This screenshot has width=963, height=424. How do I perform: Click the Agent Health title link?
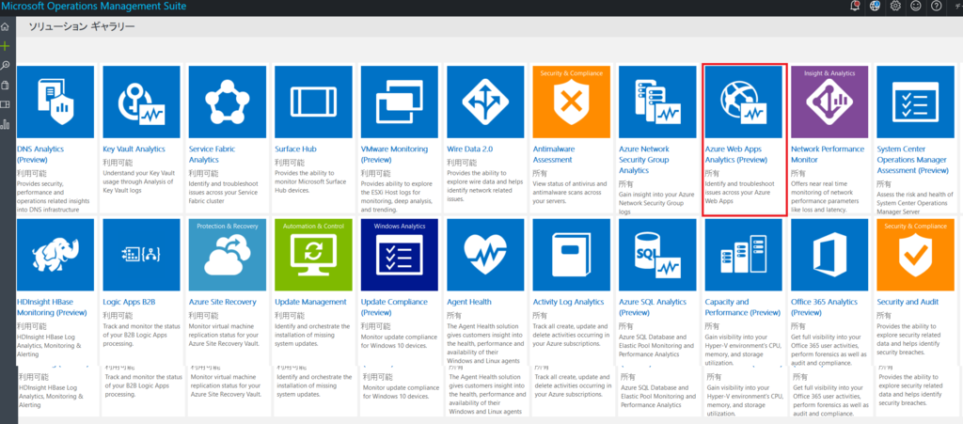click(469, 302)
